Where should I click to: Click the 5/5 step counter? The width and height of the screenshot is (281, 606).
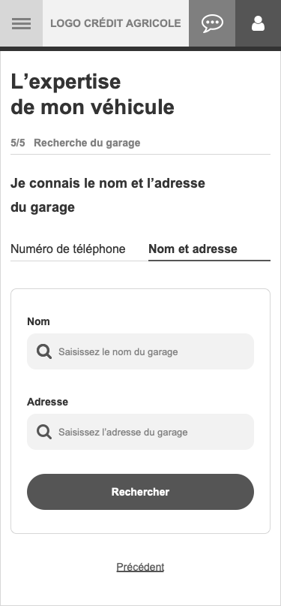[18, 143]
